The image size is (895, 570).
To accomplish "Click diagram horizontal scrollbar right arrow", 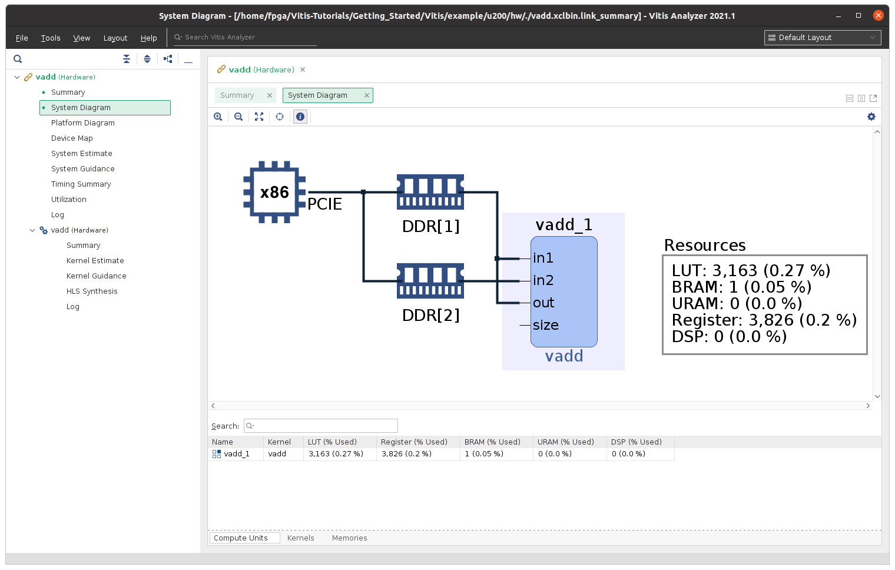I will click(868, 406).
